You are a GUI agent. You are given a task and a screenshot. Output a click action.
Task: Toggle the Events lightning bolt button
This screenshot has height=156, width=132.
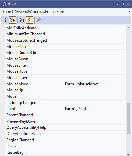29,20
